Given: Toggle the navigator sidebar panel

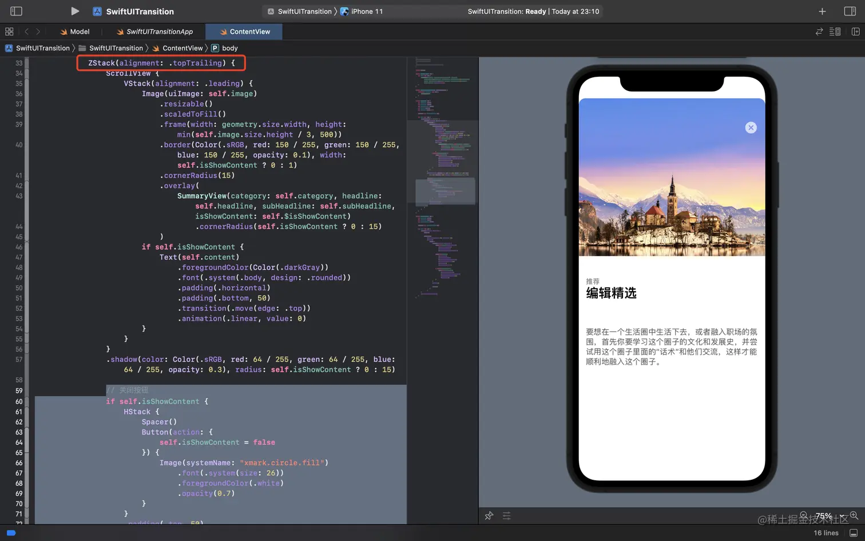Looking at the screenshot, I should click(x=17, y=11).
